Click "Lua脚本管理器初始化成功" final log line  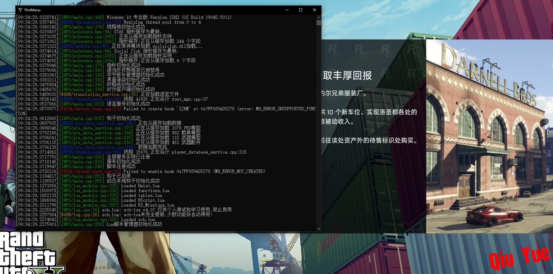134,224
